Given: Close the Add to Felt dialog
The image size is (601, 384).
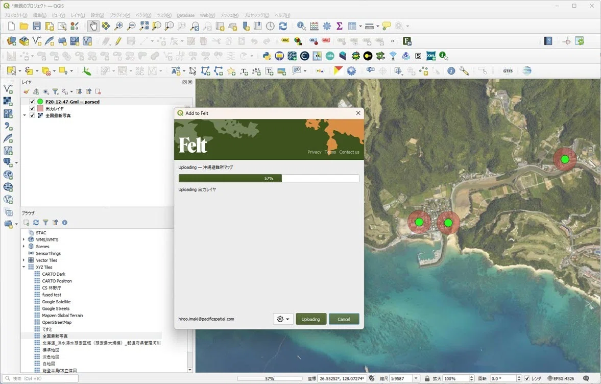Looking at the screenshot, I should point(358,113).
